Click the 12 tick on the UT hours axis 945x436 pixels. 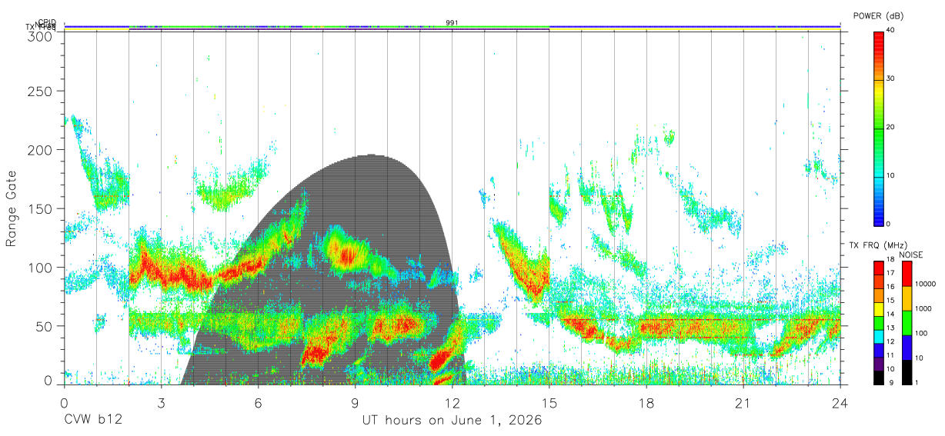coord(452,402)
